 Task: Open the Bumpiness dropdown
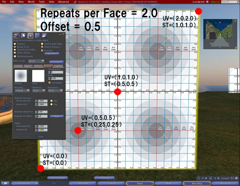55,90
